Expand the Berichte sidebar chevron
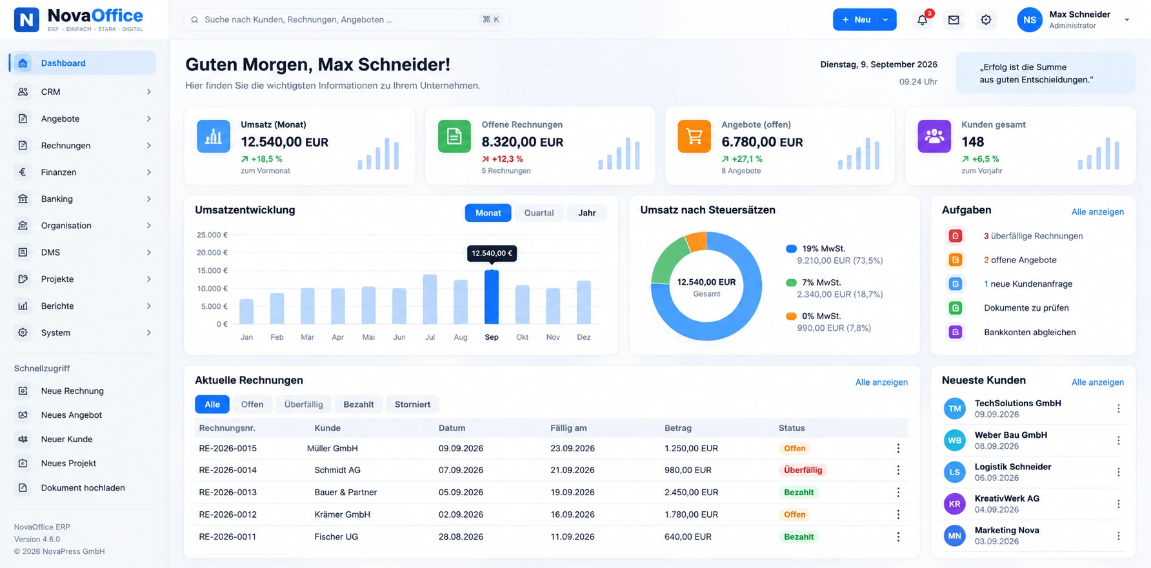Image resolution: width=1151 pixels, height=568 pixels. pos(149,306)
